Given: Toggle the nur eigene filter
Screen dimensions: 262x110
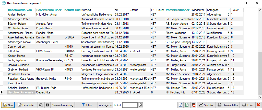Looking at the screenshot, I should click(x=105, y=105).
